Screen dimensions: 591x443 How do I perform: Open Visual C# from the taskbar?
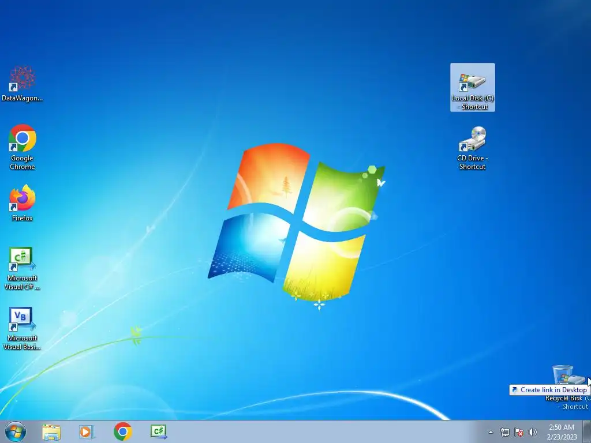tap(158, 431)
